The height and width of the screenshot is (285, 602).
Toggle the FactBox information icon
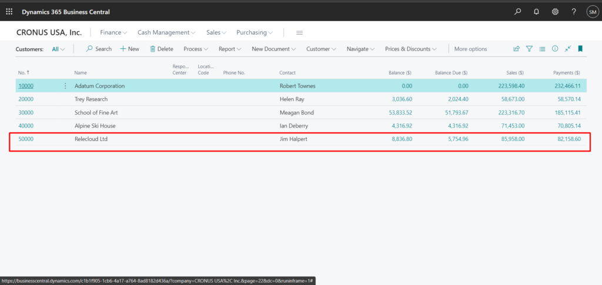[555, 49]
